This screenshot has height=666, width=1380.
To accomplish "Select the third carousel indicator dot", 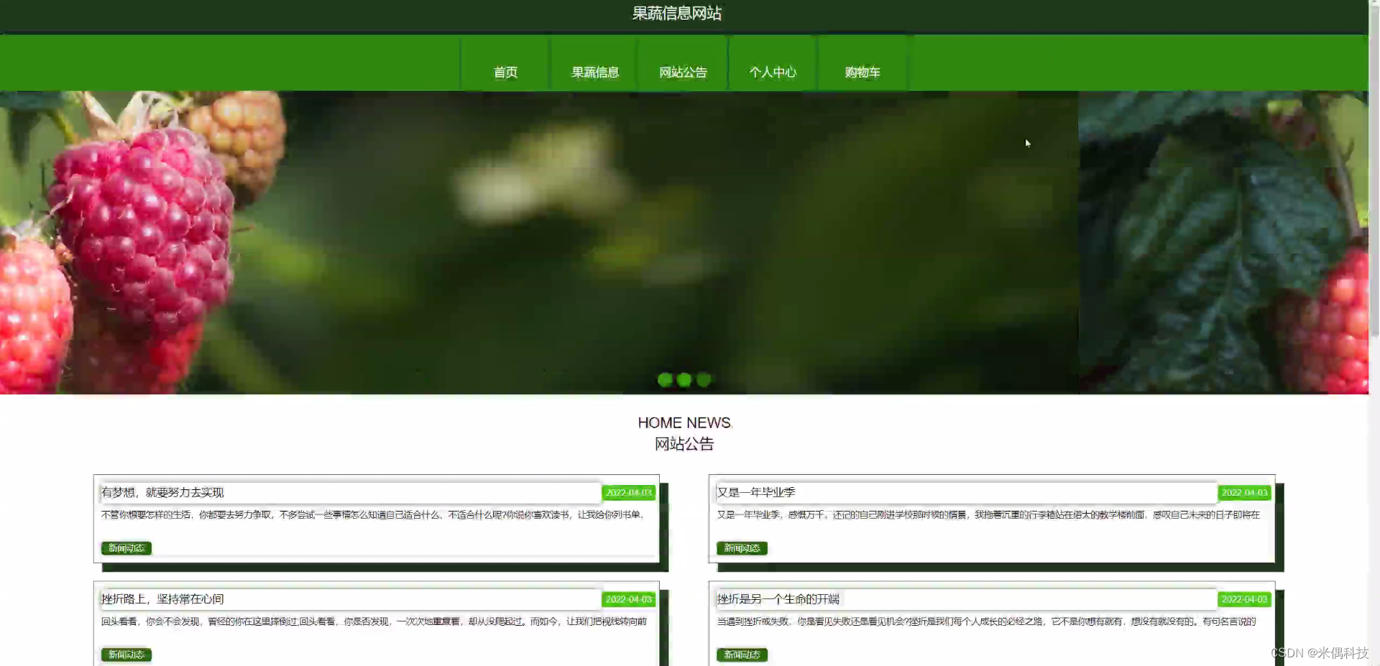I will click(704, 380).
